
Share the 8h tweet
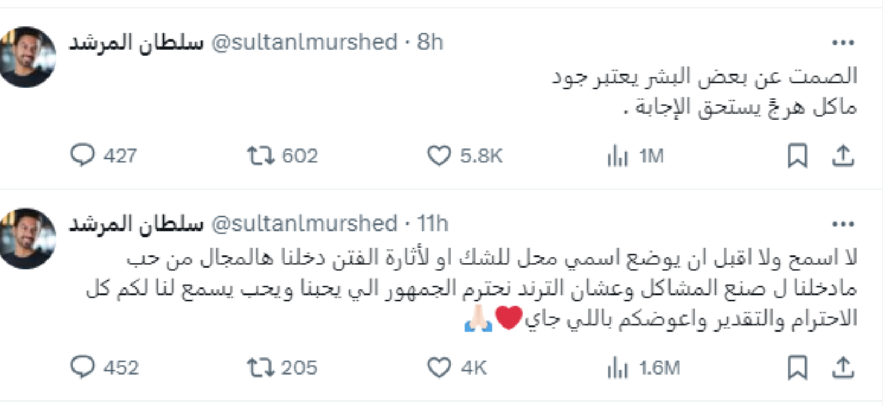(843, 156)
